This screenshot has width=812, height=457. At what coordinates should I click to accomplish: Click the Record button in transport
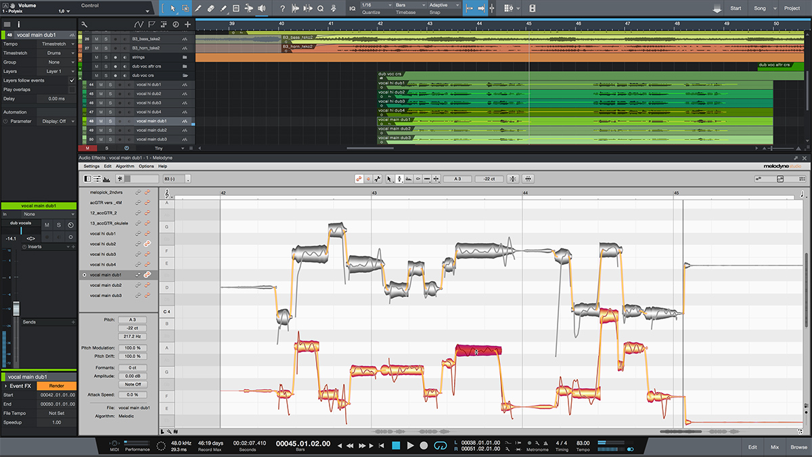(424, 445)
